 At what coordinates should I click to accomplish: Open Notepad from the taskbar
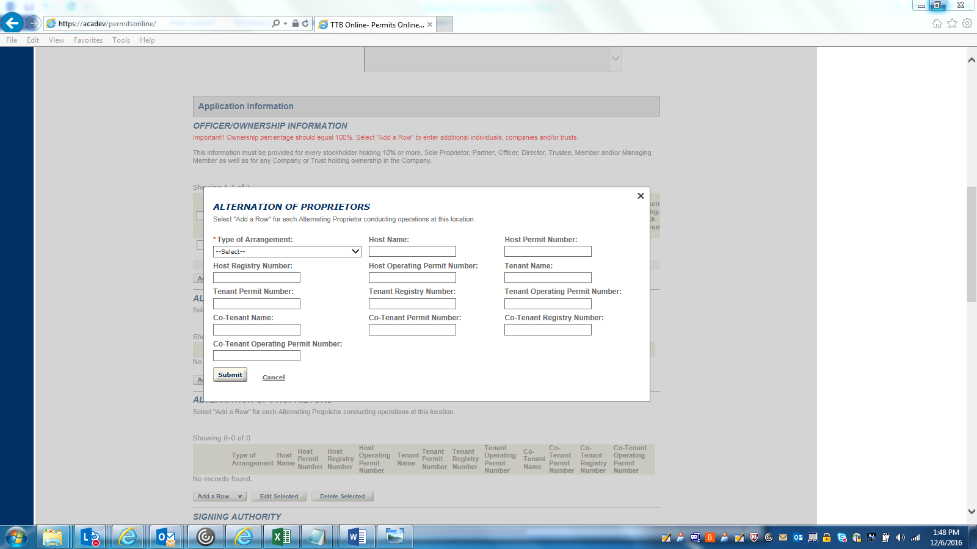pyautogui.click(x=318, y=537)
